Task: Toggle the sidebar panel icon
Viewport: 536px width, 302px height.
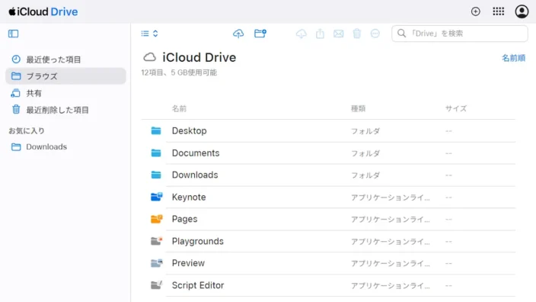Action: coord(14,34)
